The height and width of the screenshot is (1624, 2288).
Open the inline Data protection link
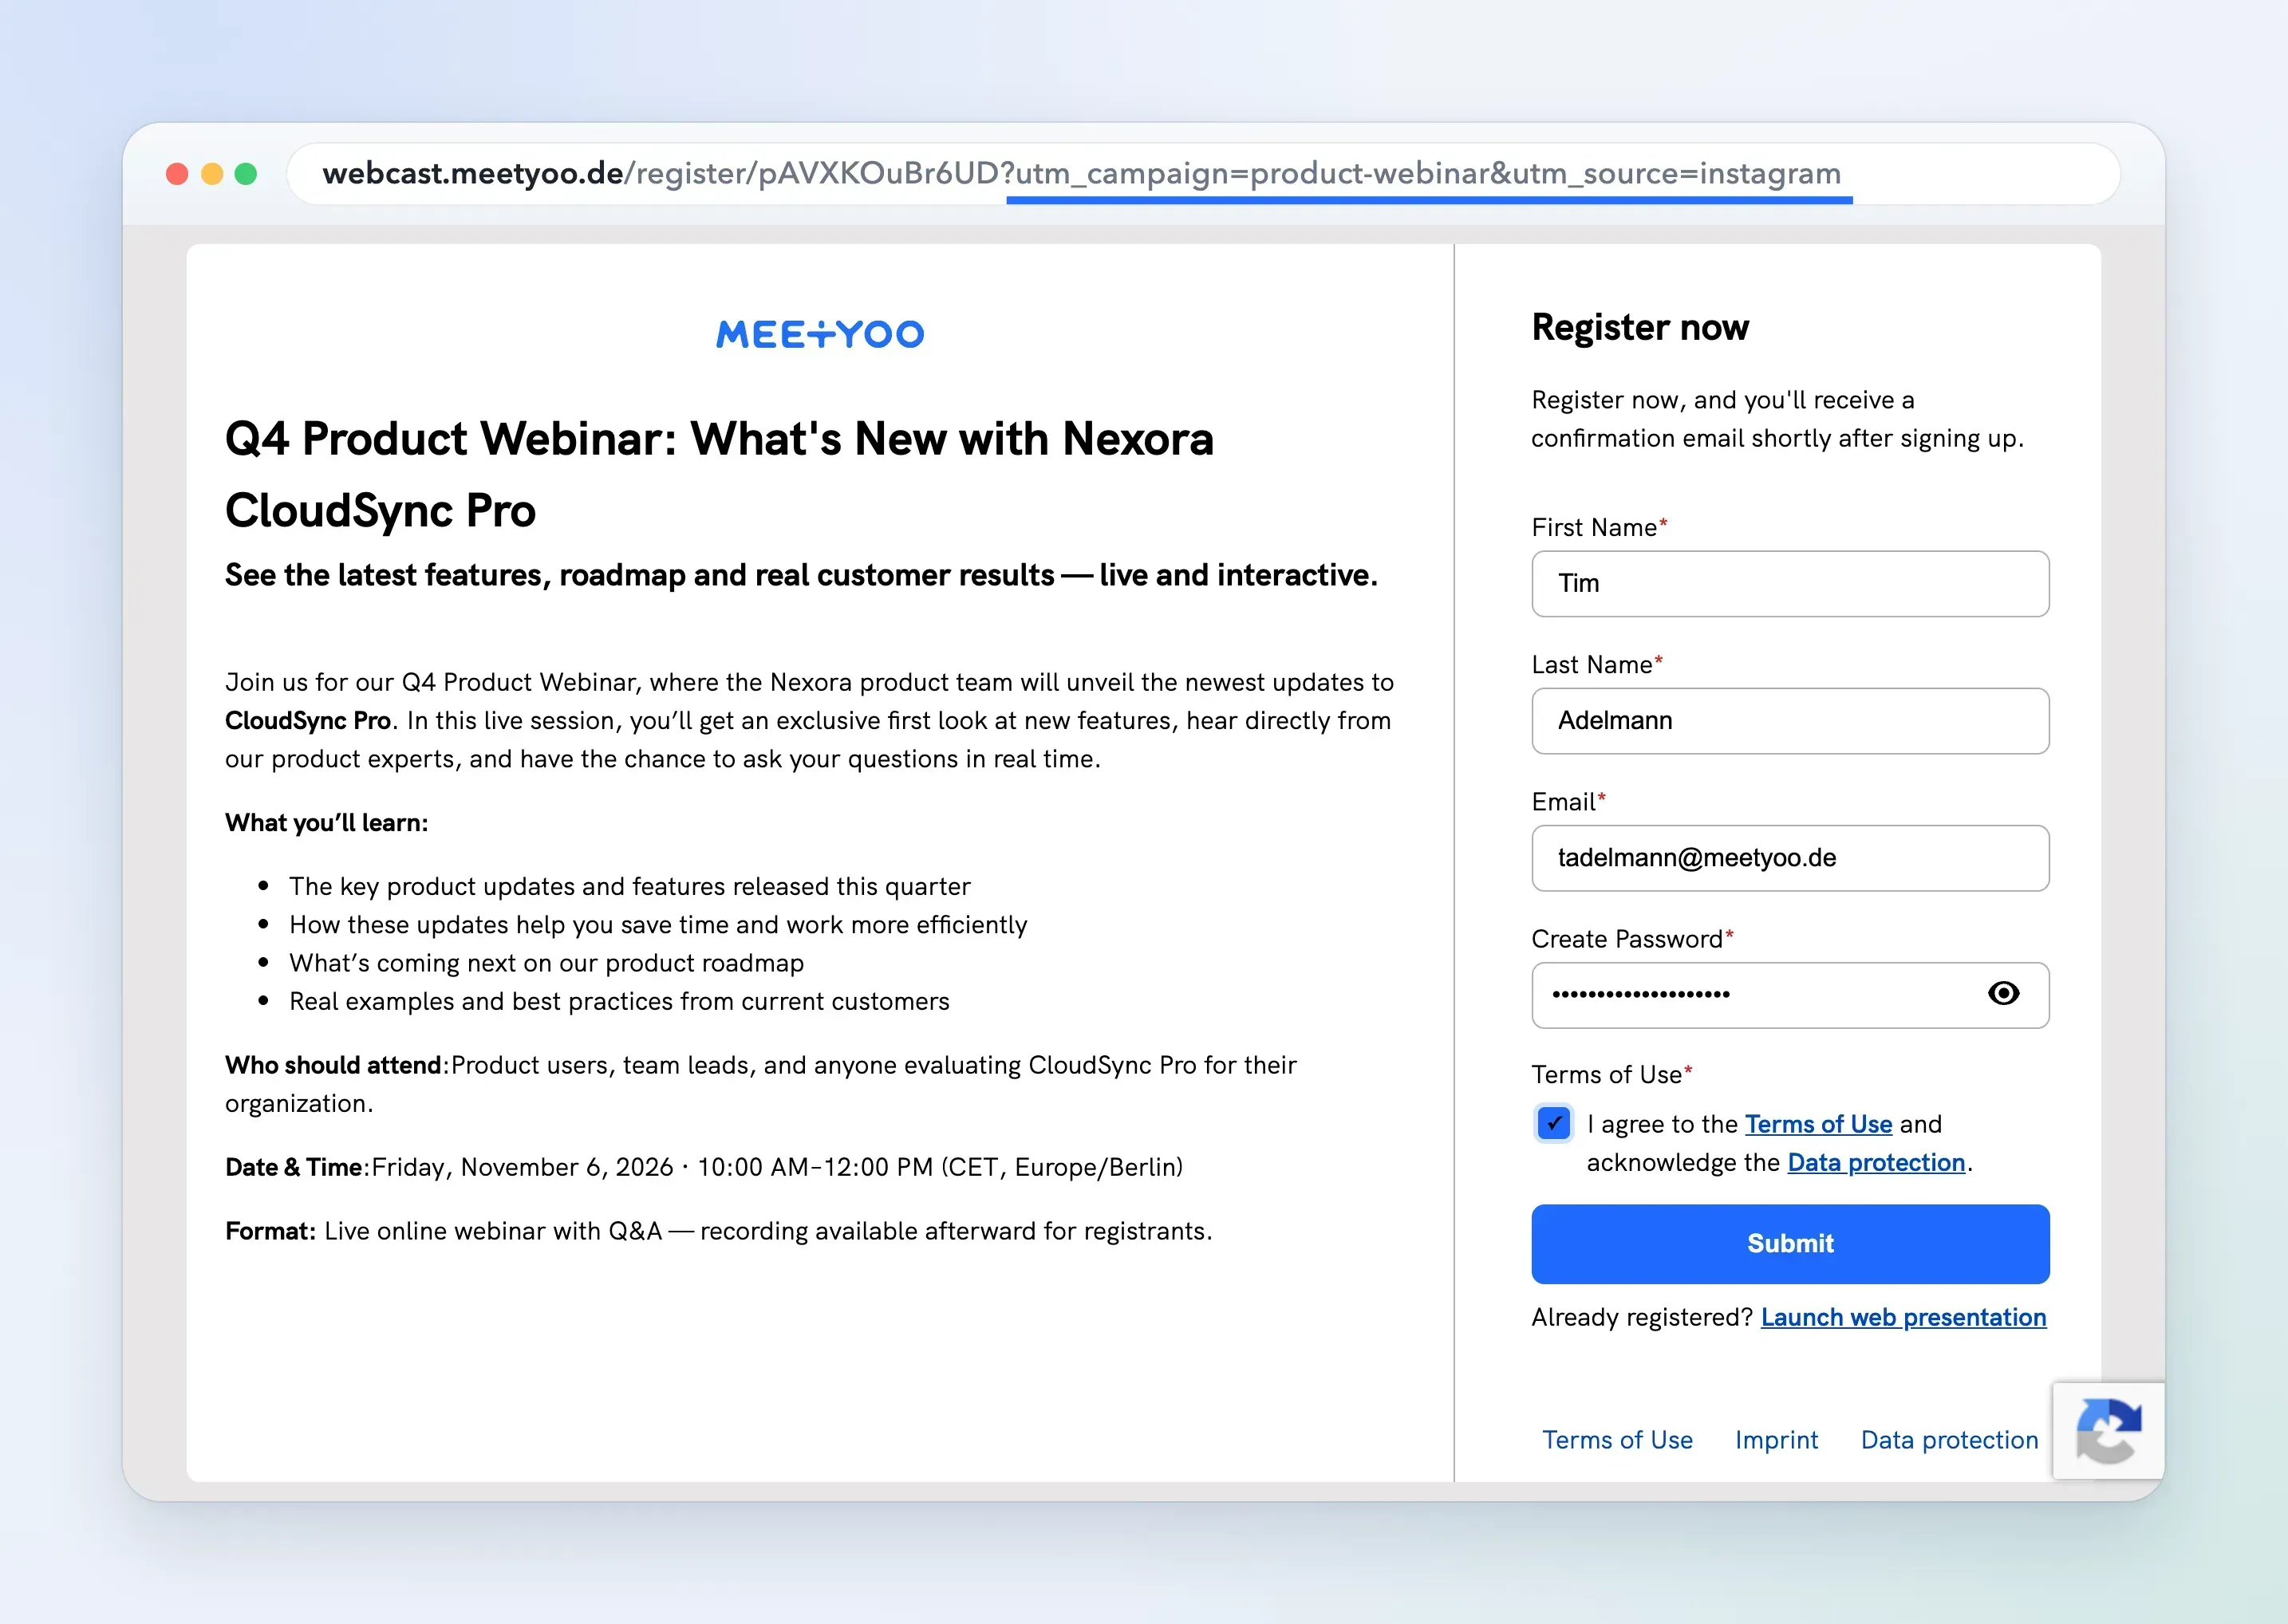1876,1162
